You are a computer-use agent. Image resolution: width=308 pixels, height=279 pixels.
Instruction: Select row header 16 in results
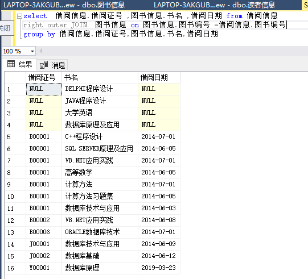pos(15,268)
